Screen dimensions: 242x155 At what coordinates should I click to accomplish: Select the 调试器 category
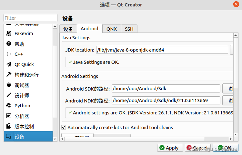28,85
